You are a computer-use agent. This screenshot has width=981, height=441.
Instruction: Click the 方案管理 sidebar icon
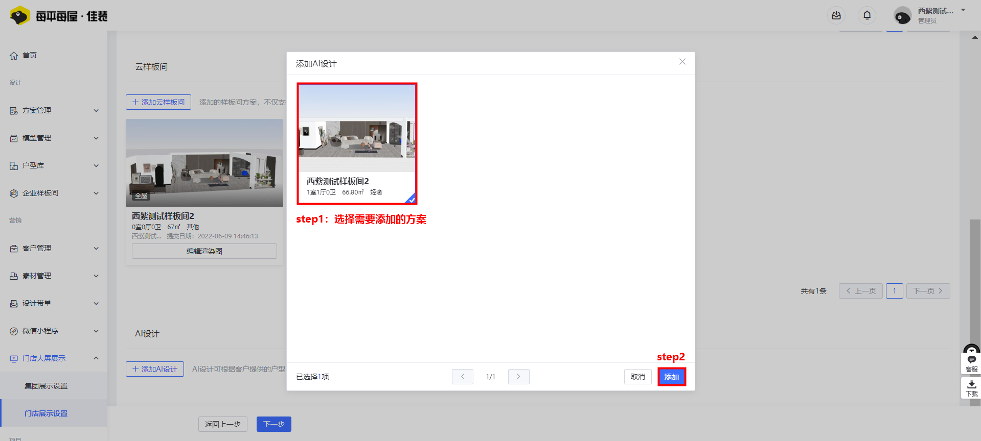click(x=14, y=110)
